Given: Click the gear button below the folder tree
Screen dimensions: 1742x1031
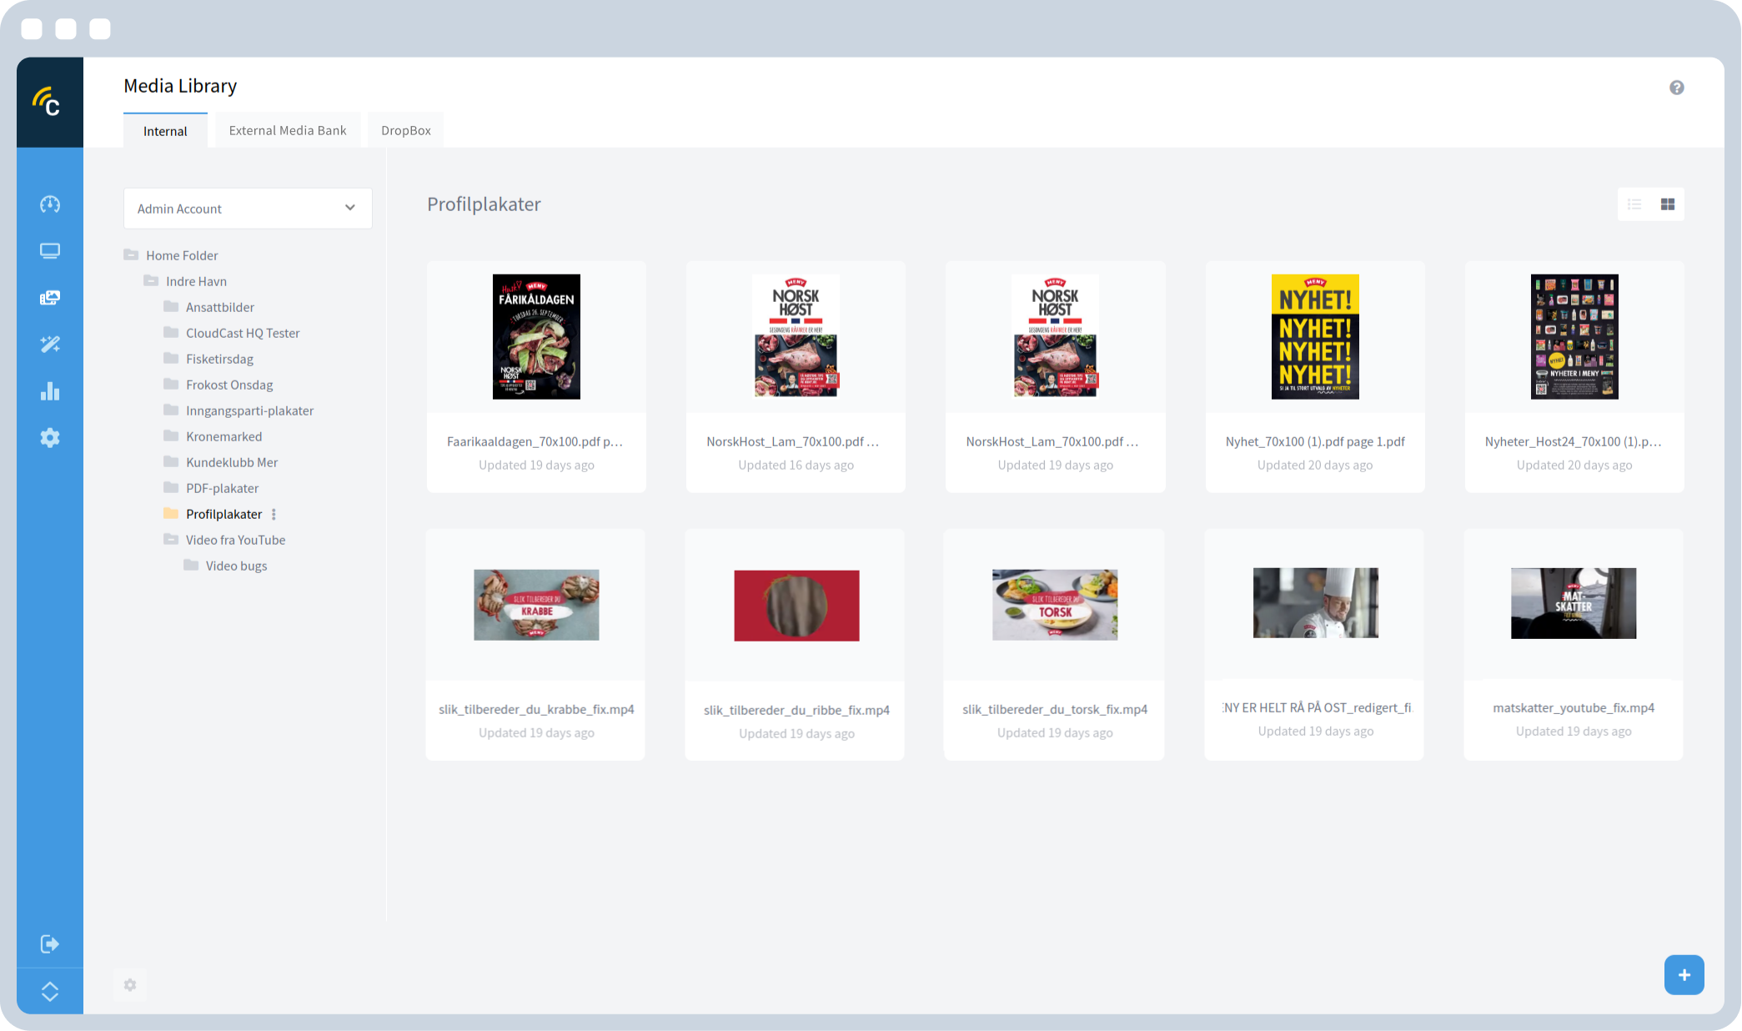Looking at the screenshot, I should [x=130, y=985].
